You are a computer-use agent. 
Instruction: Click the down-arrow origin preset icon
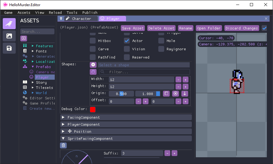184,94
